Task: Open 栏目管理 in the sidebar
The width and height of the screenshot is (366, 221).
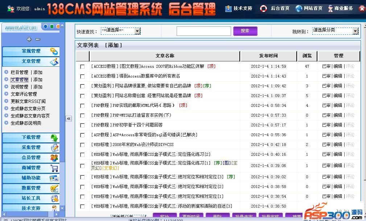Action: click(x=19, y=72)
